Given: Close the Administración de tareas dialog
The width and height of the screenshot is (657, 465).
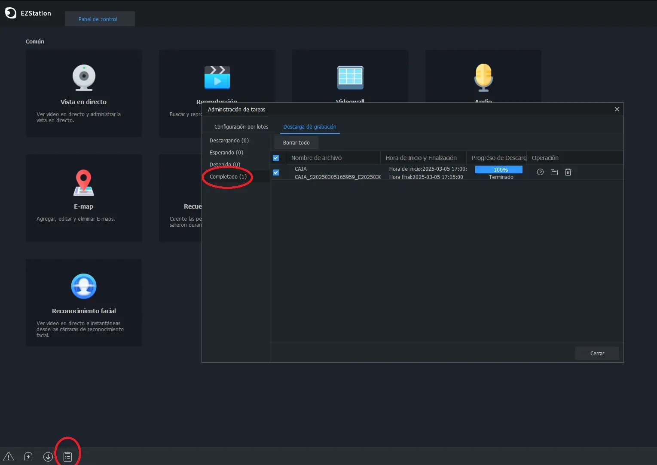Looking at the screenshot, I should [x=617, y=109].
